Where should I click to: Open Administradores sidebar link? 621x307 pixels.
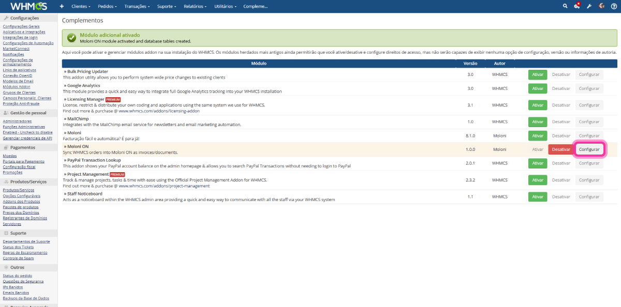coord(17,121)
